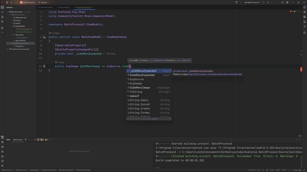Viewport: 307px width, 172px height.
Task: Click the red error indicator at the editor's top right
Action: [291, 11]
